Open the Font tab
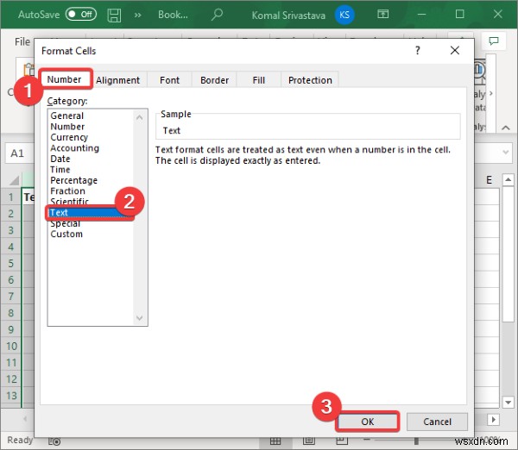Viewport: 518px width, 450px height. click(170, 80)
